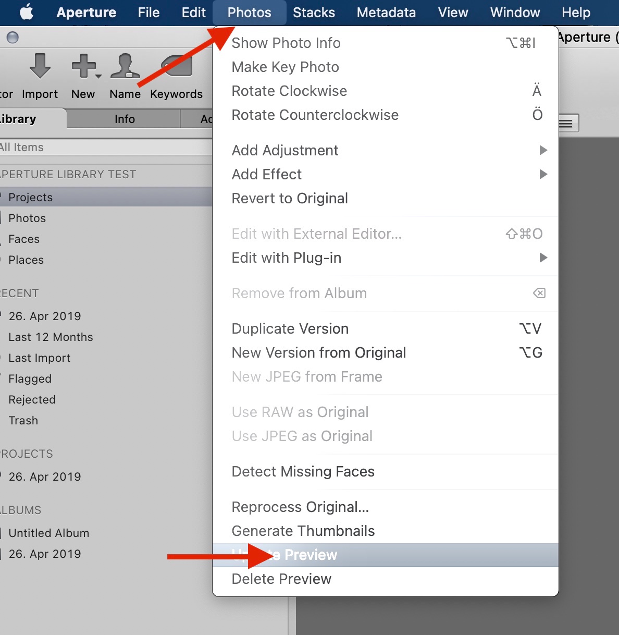Expand the Add Effect submenu
This screenshot has height=635, width=619.
click(x=386, y=174)
